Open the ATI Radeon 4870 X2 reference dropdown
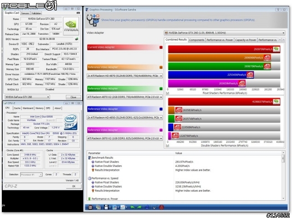Image resolution: width=292 pixels, height=219 pixels. pyautogui.click(x=125, y=97)
